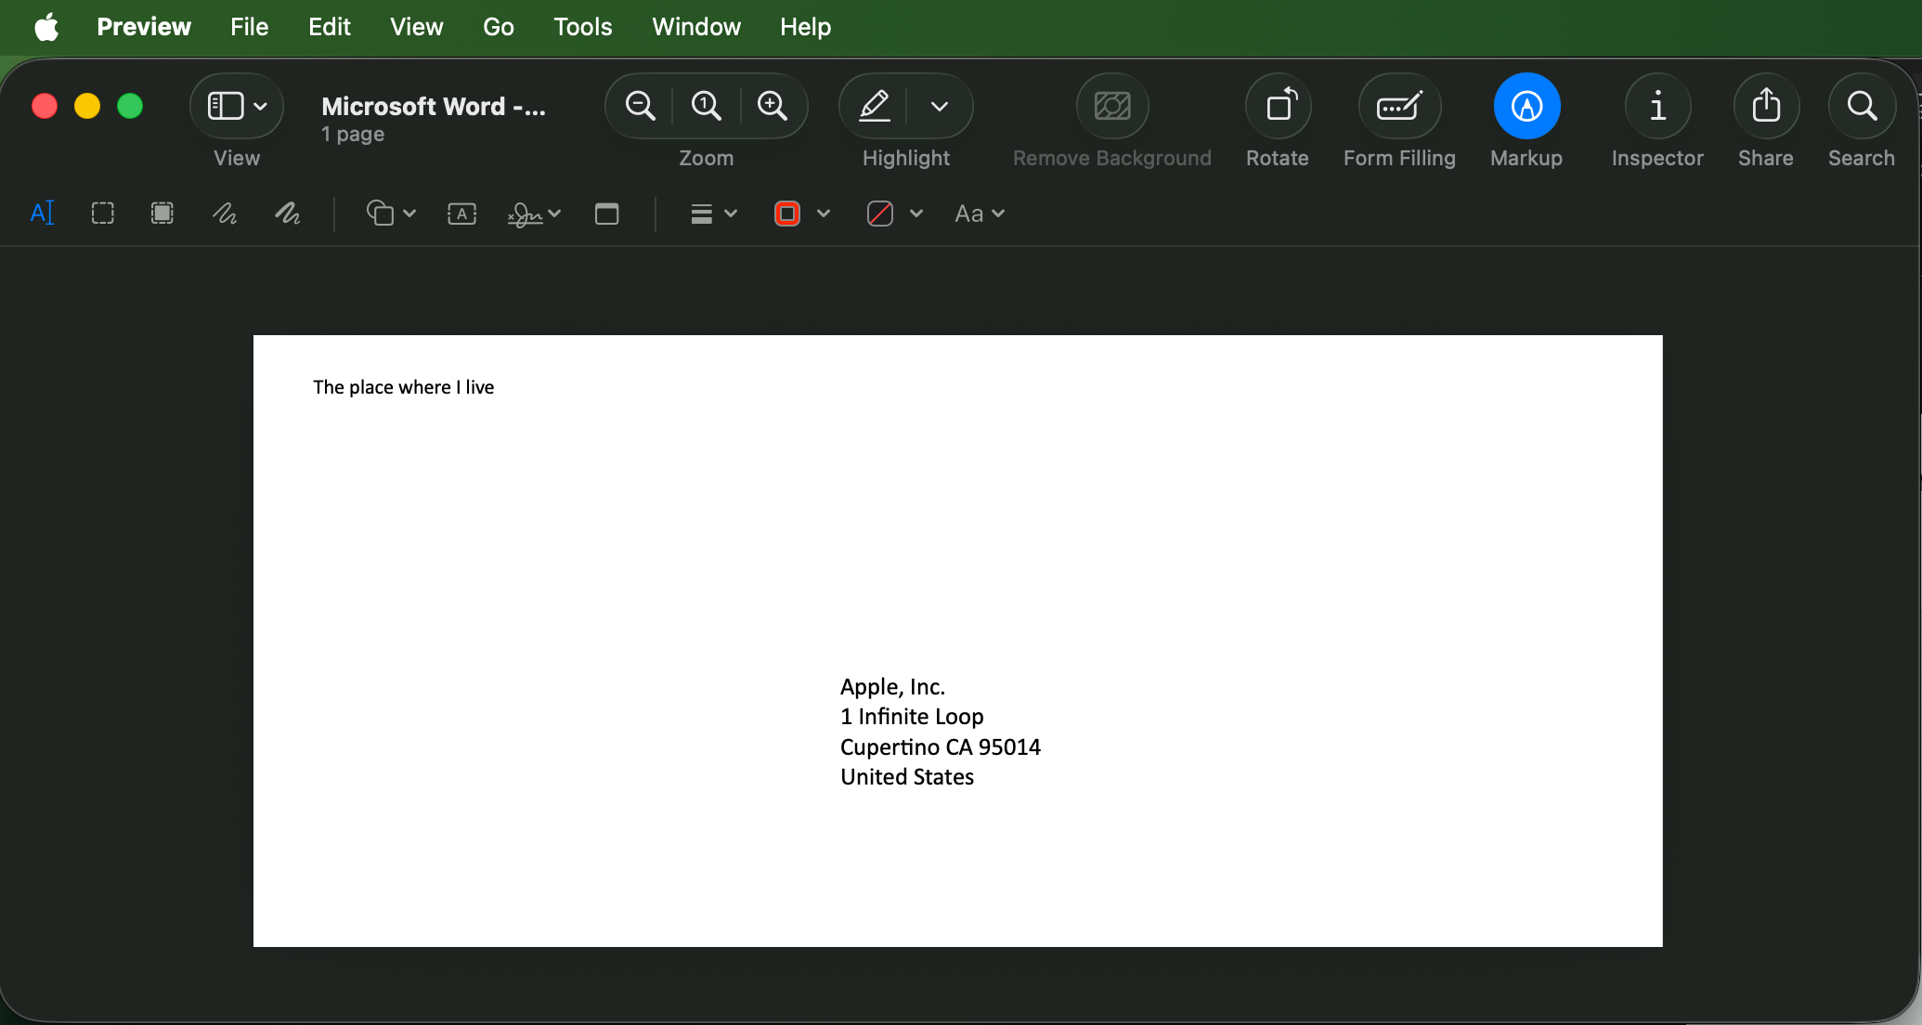The image size is (1922, 1025).
Task: Open the Search button
Action: (1861, 106)
